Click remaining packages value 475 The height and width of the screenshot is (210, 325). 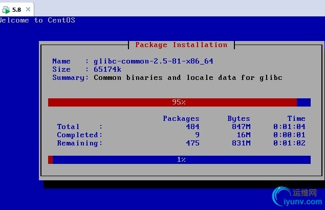(192, 143)
